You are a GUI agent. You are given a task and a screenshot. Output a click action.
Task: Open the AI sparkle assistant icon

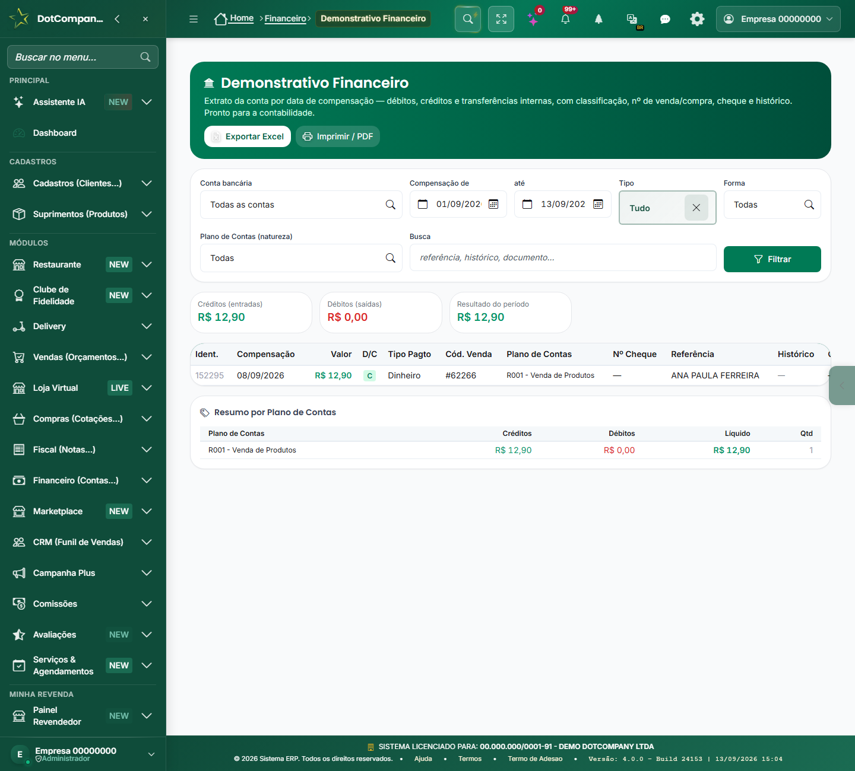tap(533, 20)
